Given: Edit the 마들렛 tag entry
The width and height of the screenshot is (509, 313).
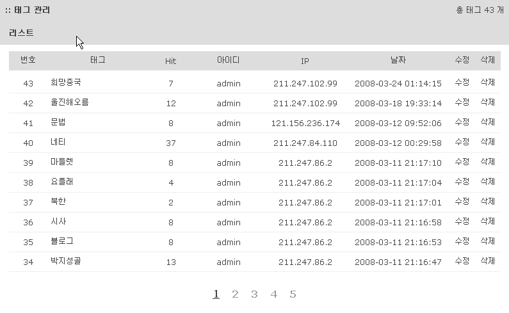Looking at the screenshot, I should click(462, 162).
